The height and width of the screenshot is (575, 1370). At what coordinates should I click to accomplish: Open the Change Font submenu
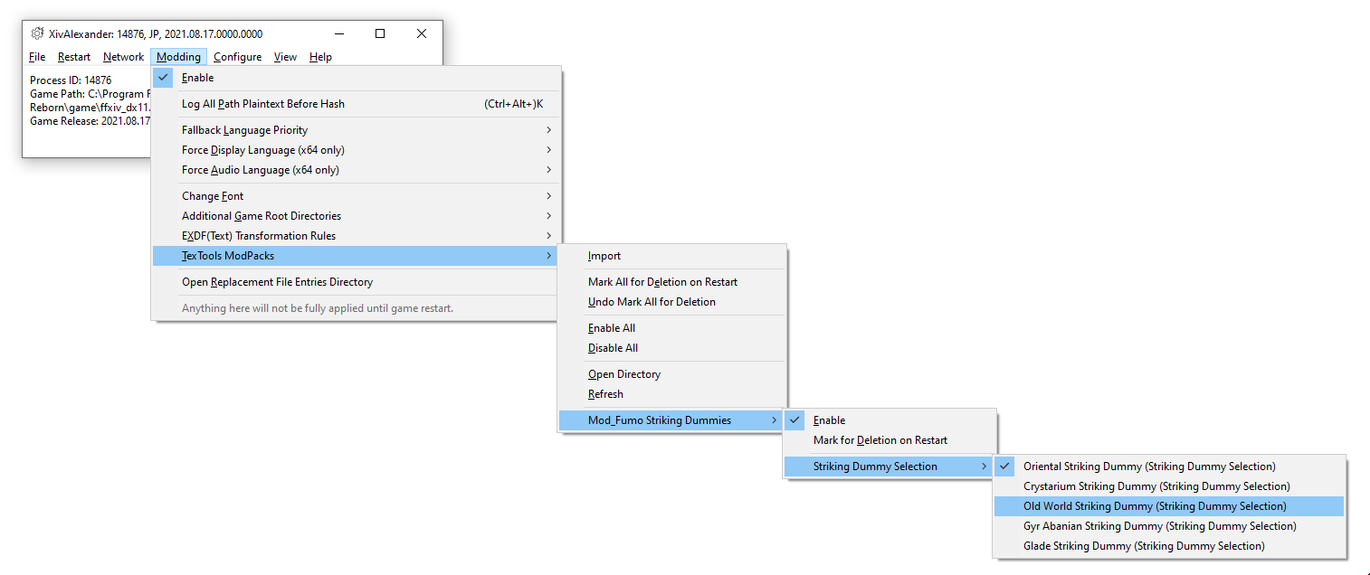coord(213,196)
